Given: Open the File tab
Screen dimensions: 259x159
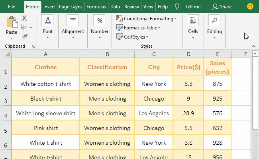Looking at the screenshot, I should tap(12, 7).
